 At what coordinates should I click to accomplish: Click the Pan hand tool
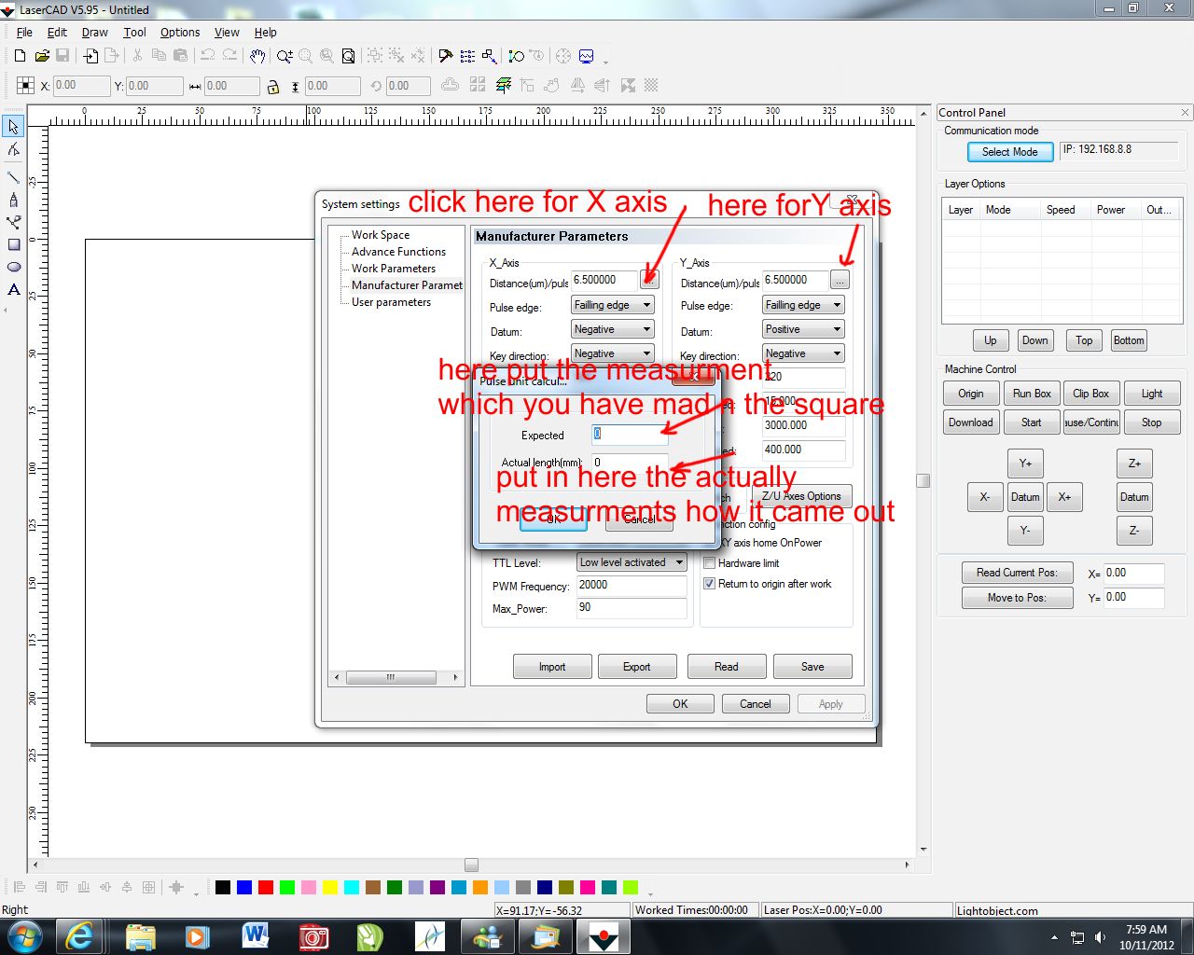(257, 56)
